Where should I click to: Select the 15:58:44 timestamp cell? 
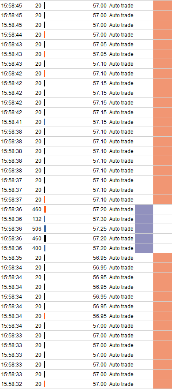click(x=11, y=35)
